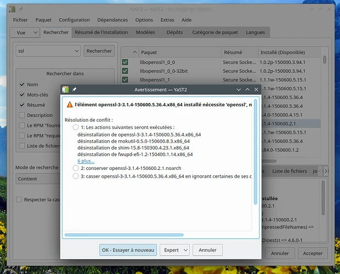Click the YaST2 icon in warning dialog titlebar

coord(65,89)
